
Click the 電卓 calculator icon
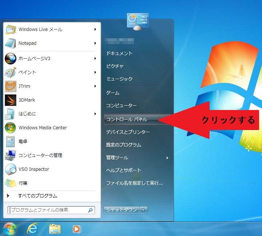[10, 142]
